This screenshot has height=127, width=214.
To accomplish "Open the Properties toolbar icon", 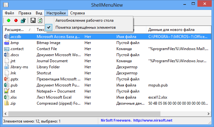I will click(x=23, y=21).
